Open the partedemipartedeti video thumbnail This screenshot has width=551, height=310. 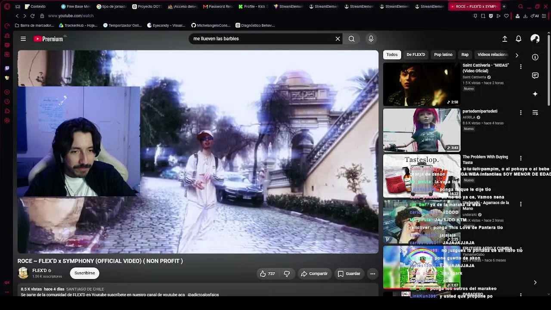point(421,130)
